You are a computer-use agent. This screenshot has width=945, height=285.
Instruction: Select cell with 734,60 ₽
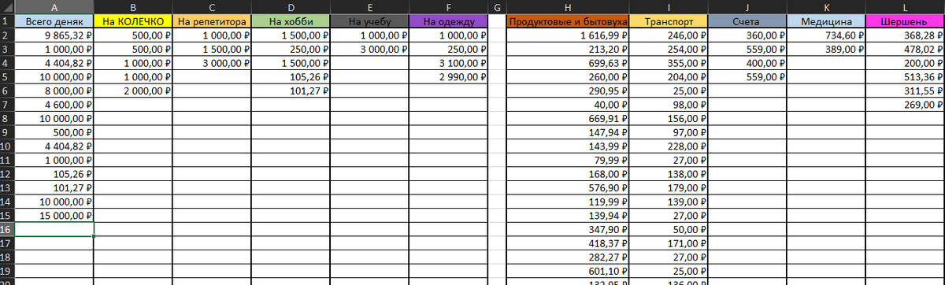pyautogui.click(x=826, y=36)
